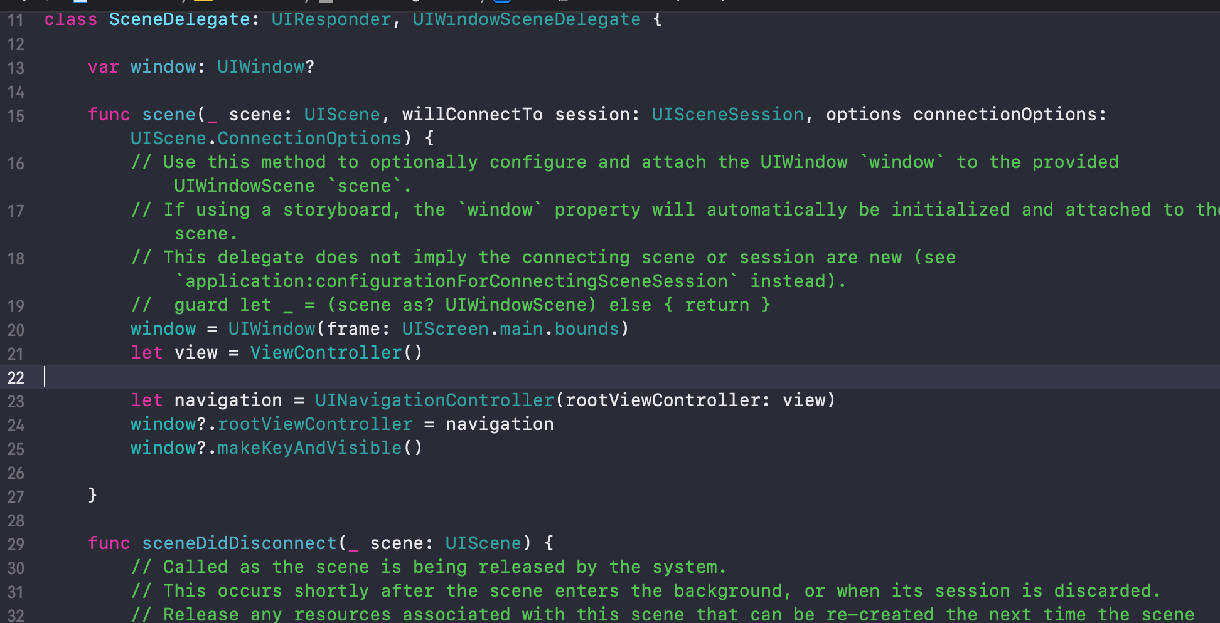Click the closing brace on line 27
The width and height of the screenshot is (1220, 623).
coord(93,495)
